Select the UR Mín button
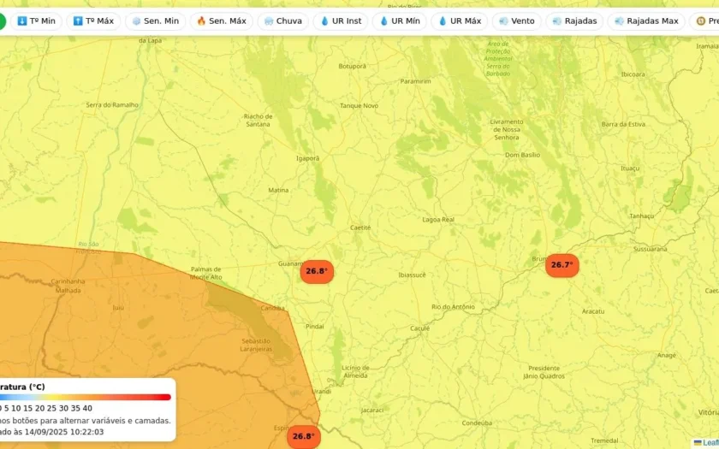Image resolution: width=719 pixels, height=449 pixels. coord(400,21)
